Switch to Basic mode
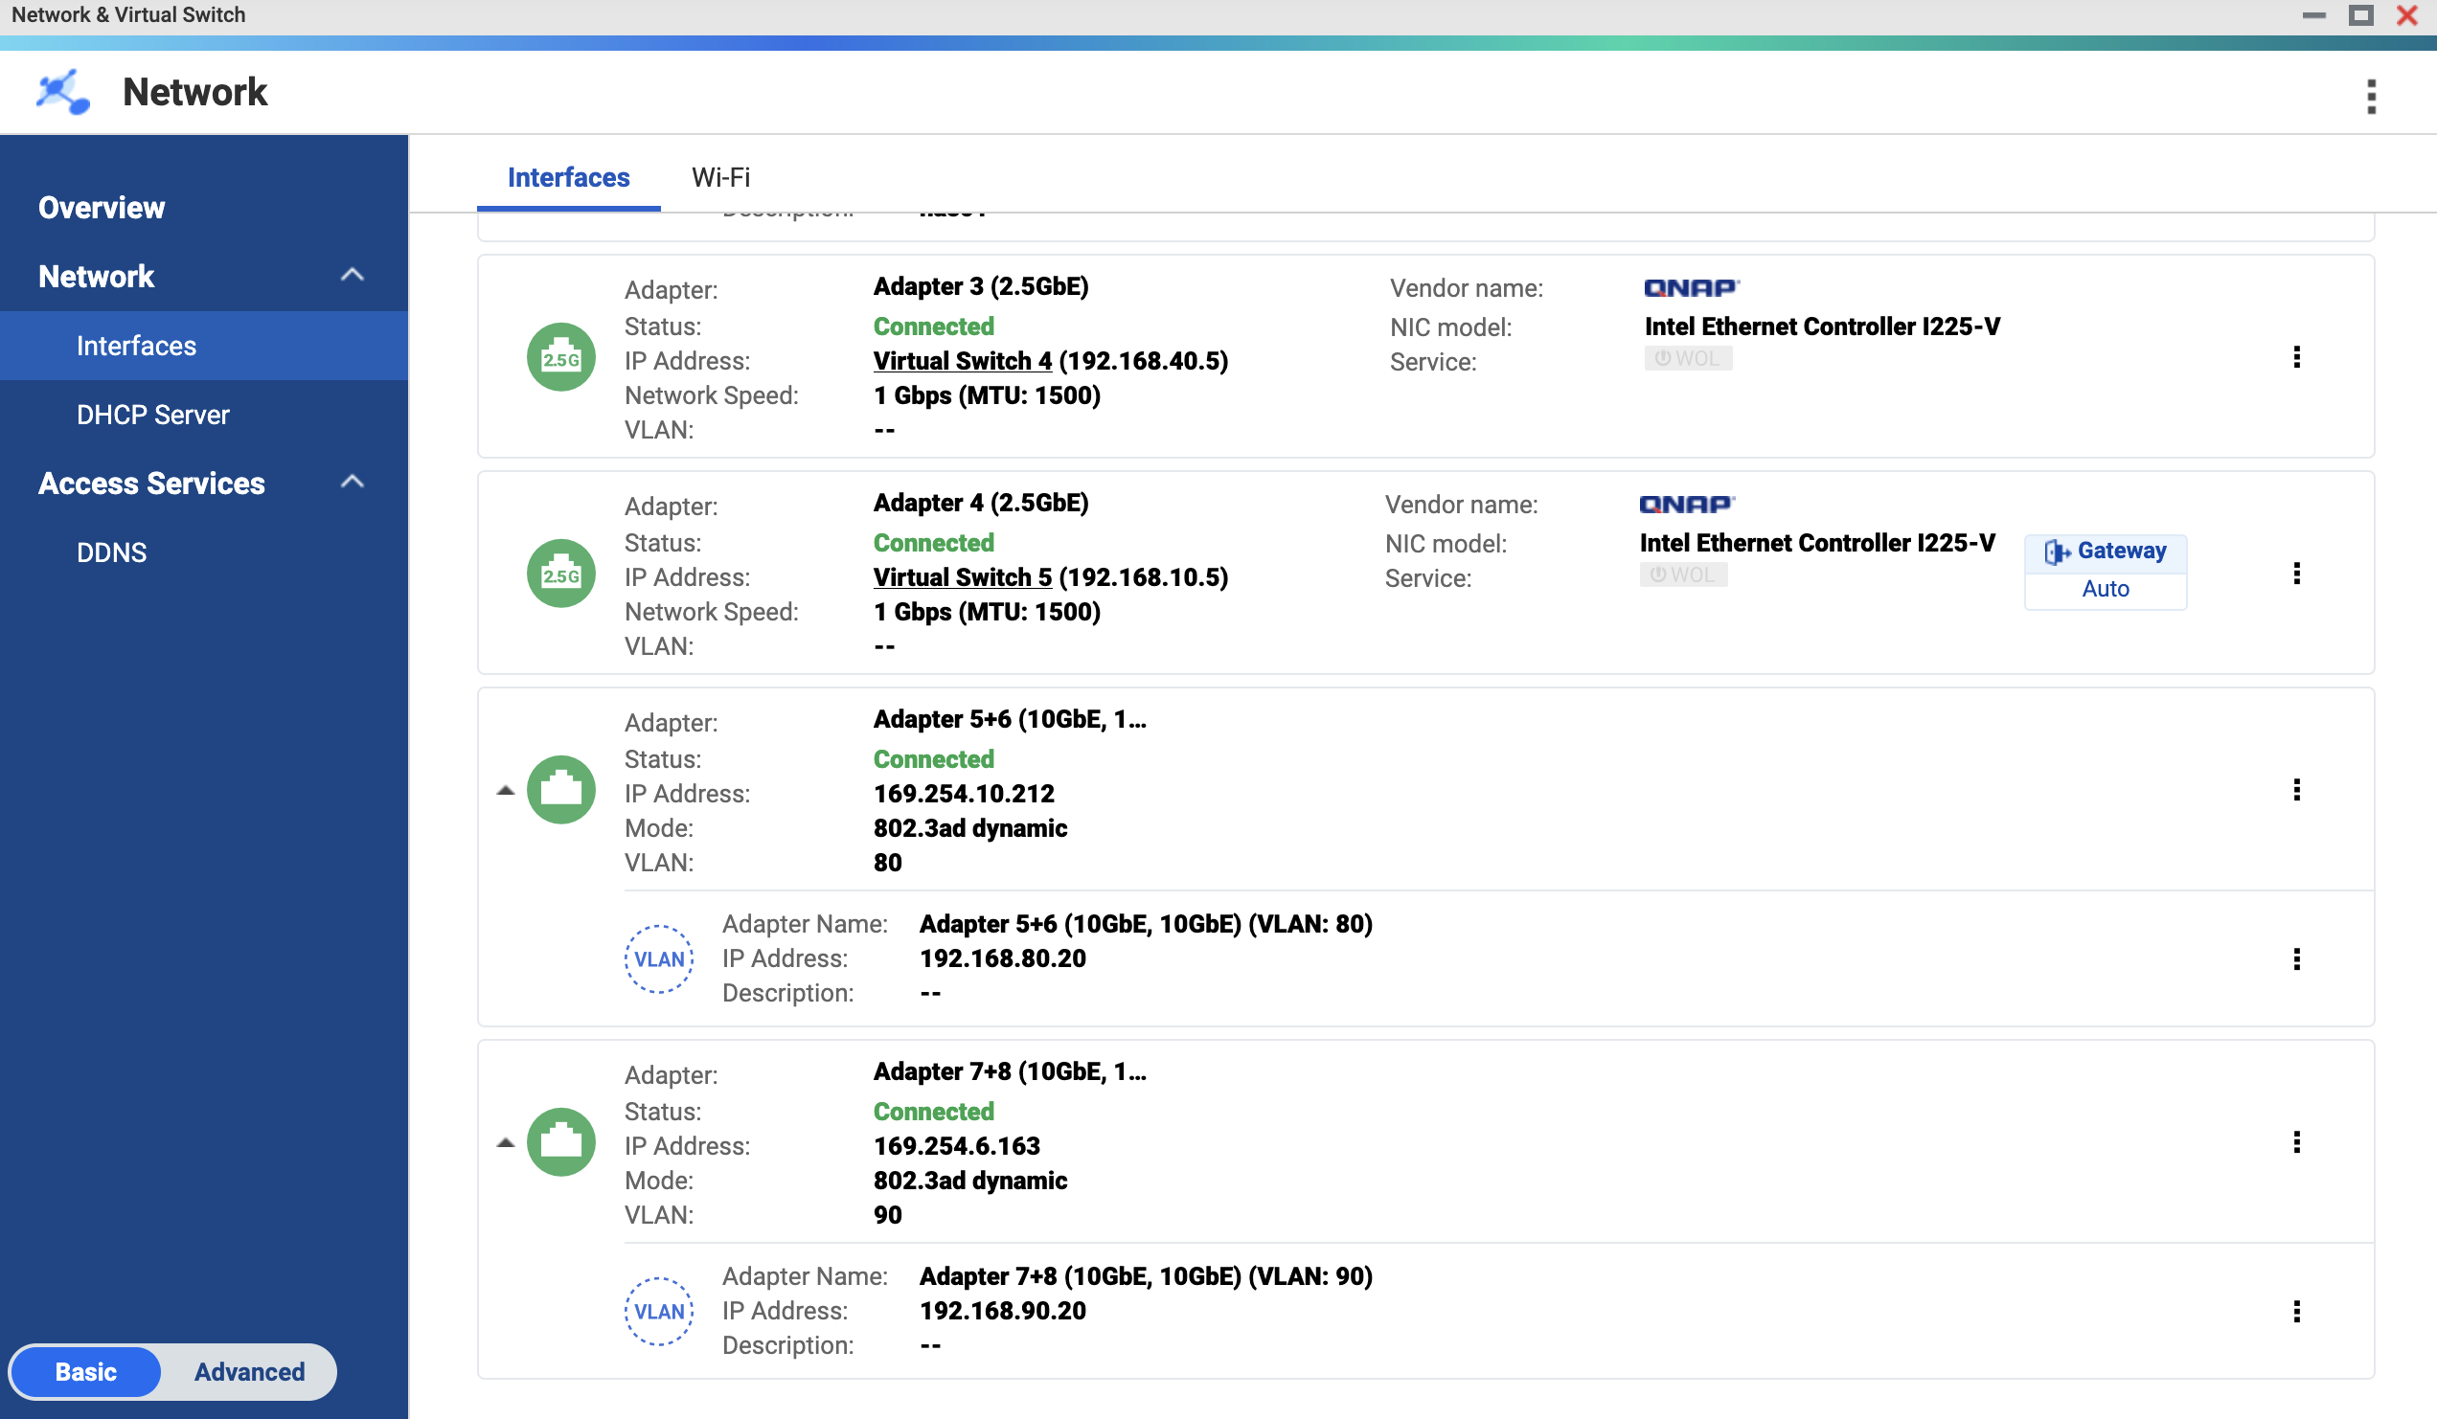 86,1371
